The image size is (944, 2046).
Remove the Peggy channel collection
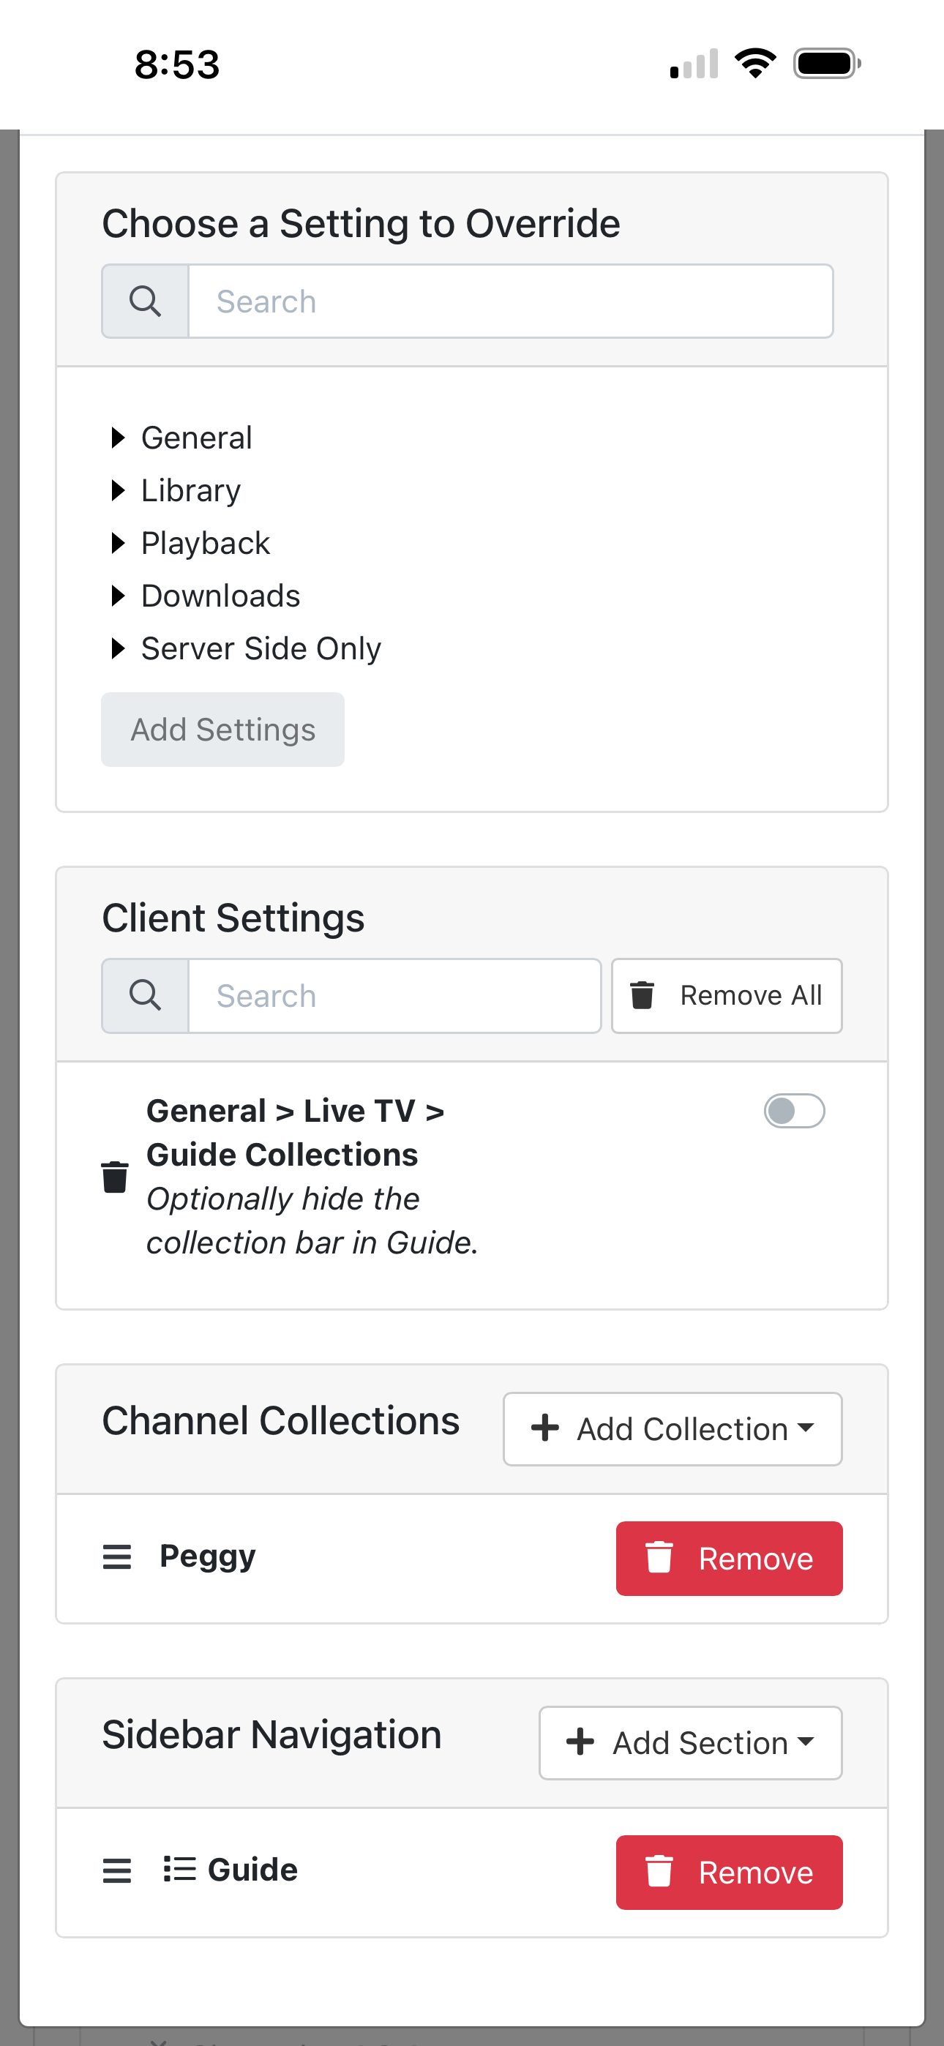click(x=729, y=1559)
